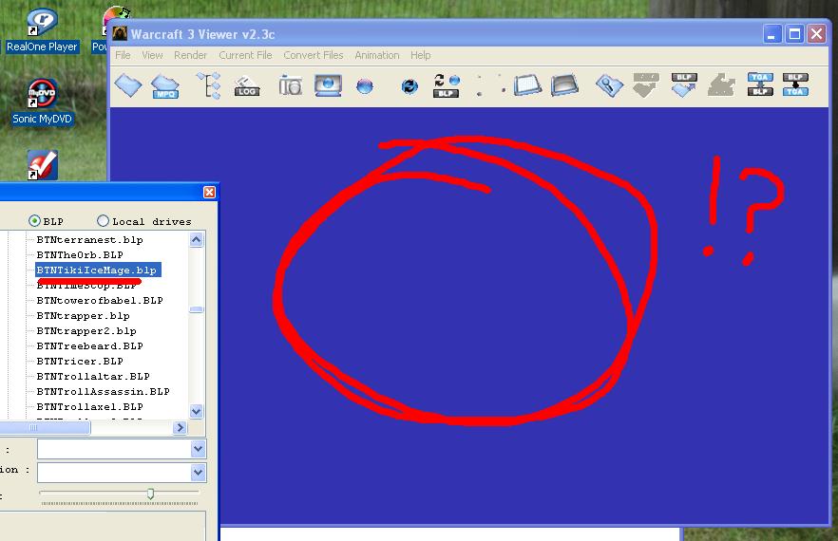Click the open MPQ archive icon
Viewport: 838px width, 541px height.
point(165,86)
